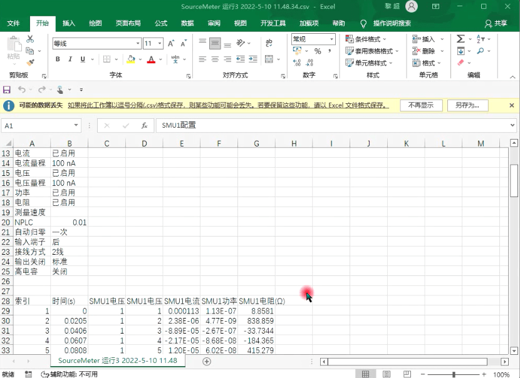Apply comma style number format

(x=330, y=51)
